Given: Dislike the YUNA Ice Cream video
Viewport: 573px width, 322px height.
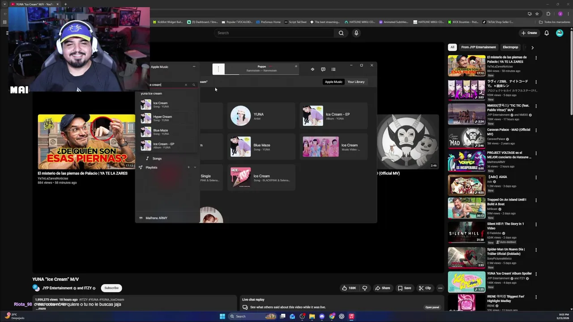Looking at the screenshot, I should pyautogui.click(x=364, y=288).
